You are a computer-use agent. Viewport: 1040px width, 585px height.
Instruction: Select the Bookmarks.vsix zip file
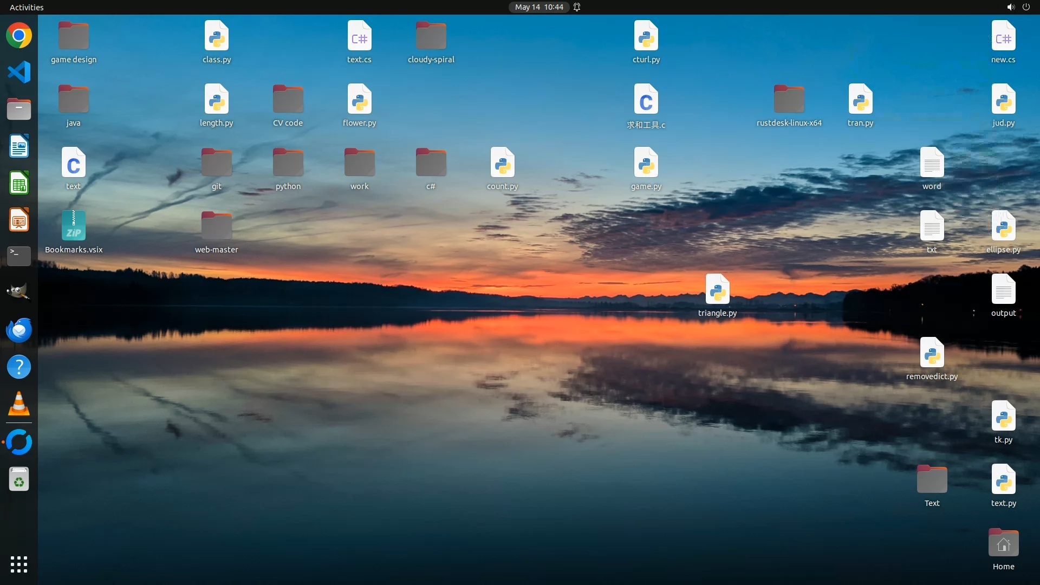[74, 226]
